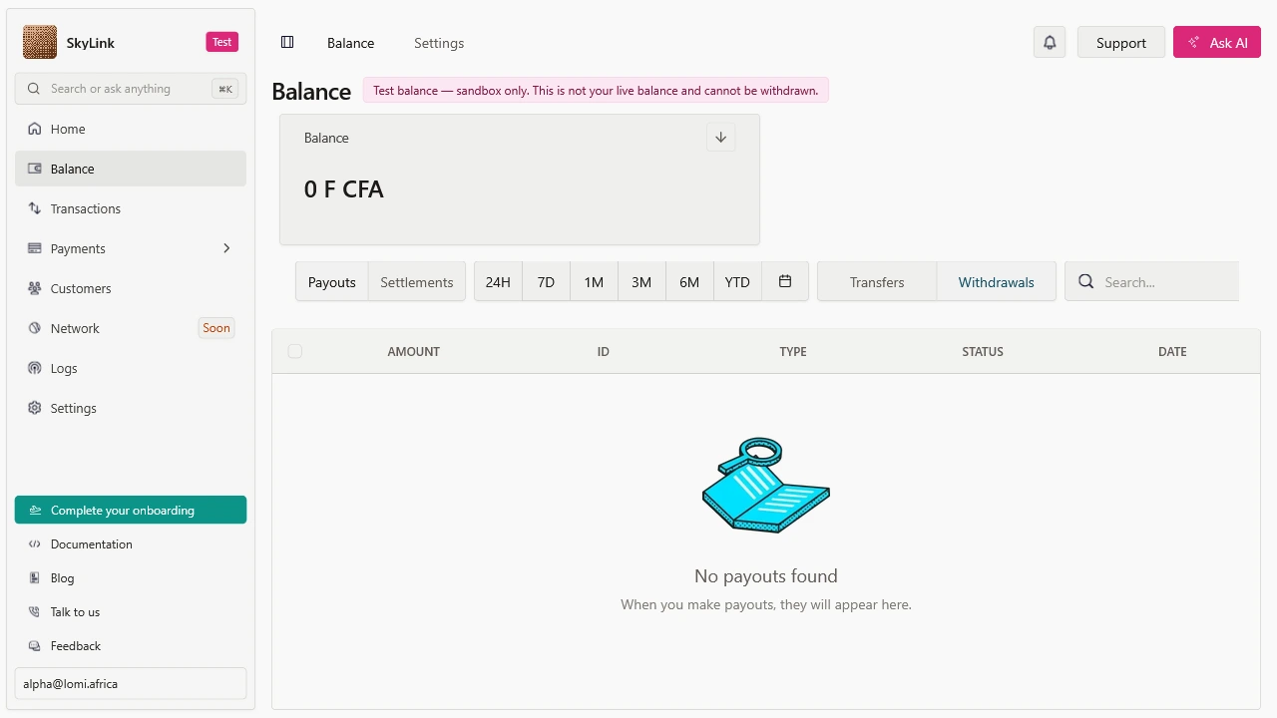The width and height of the screenshot is (1277, 718).
Task: Click the magnifier icon in payouts search
Action: (x=1086, y=282)
